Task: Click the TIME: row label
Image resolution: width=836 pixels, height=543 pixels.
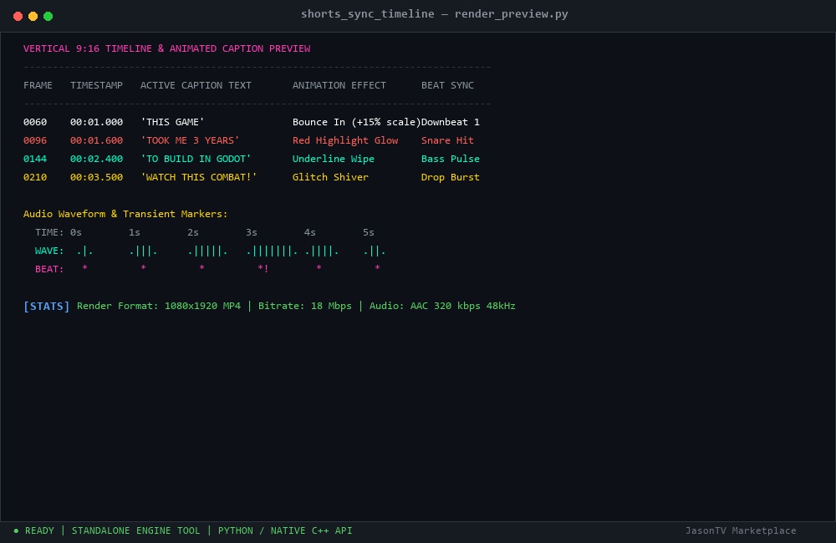Action: (x=49, y=232)
